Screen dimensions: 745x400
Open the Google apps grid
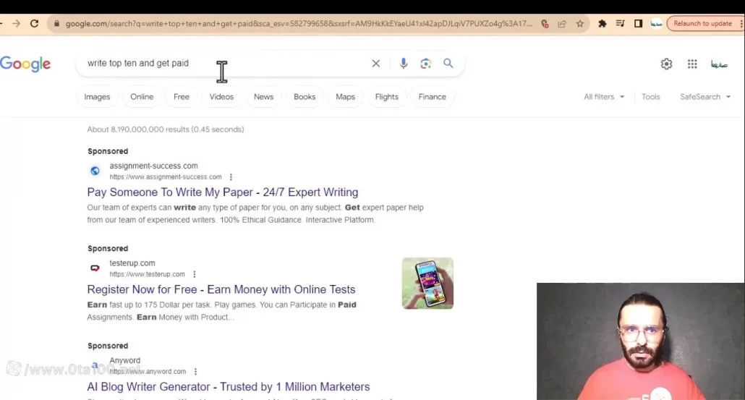click(x=692, y=64)
